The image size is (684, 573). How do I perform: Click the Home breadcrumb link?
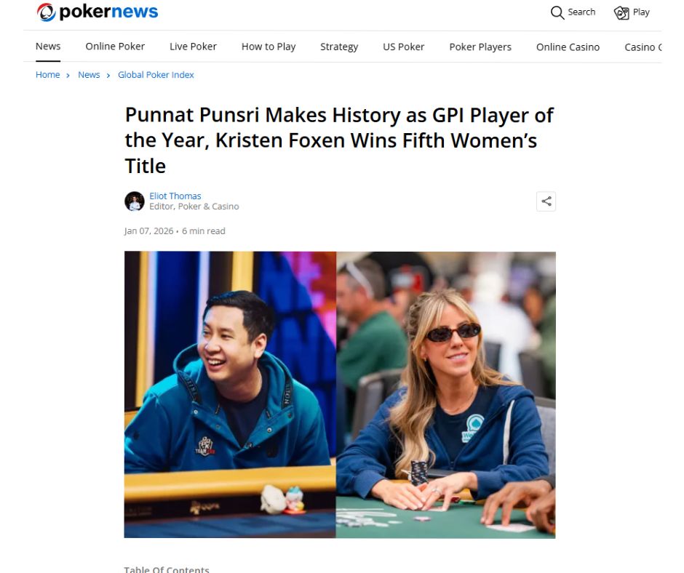[x=47, y=75]
